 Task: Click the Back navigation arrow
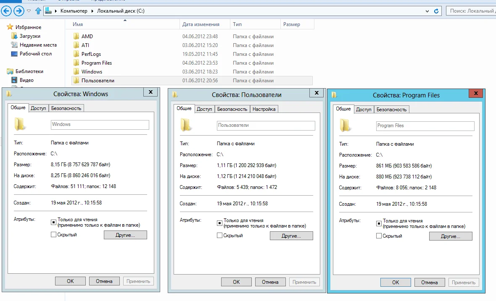click(x=6, y=11)
